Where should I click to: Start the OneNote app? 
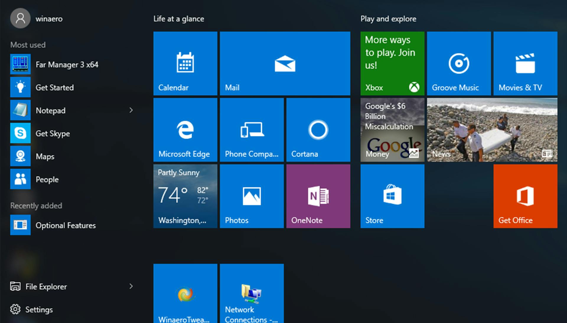318,196
